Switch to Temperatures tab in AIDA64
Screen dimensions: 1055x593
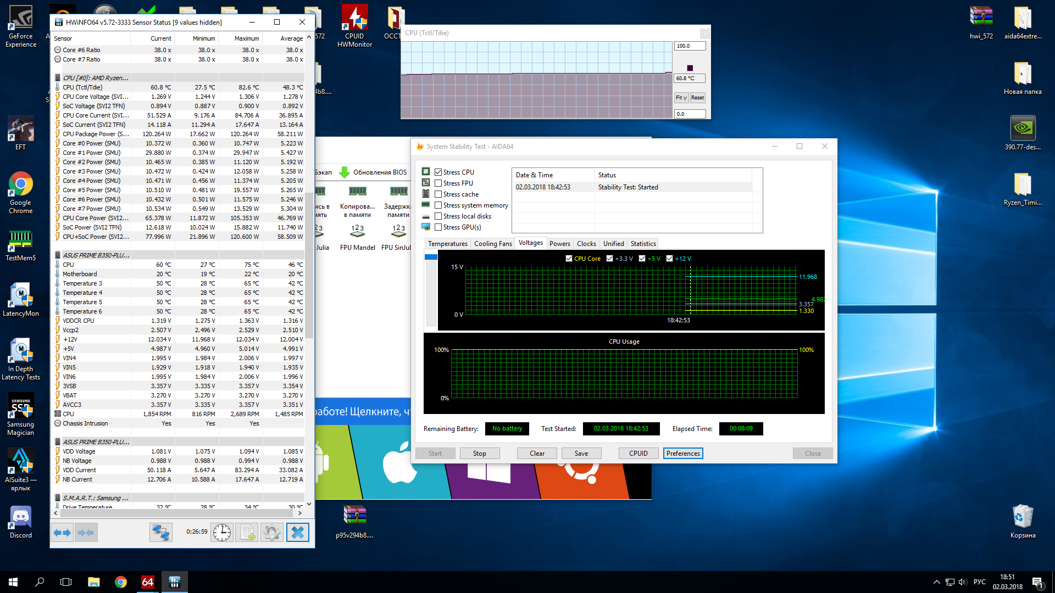coord(447,244)
